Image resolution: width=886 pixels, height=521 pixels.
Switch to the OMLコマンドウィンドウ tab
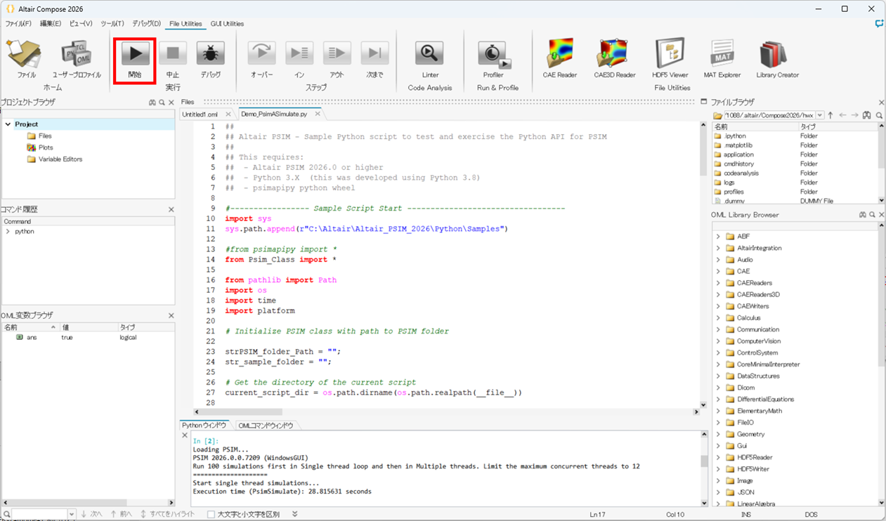tap(265, 426)
